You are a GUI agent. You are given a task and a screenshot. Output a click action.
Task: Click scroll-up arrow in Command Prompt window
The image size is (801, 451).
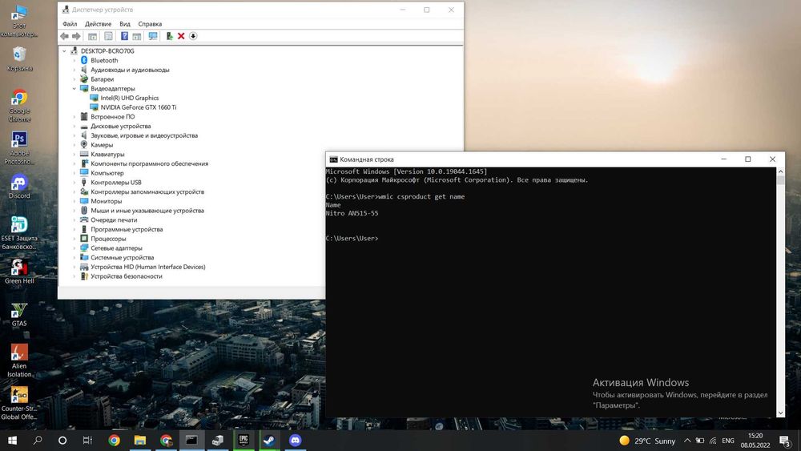780,172
